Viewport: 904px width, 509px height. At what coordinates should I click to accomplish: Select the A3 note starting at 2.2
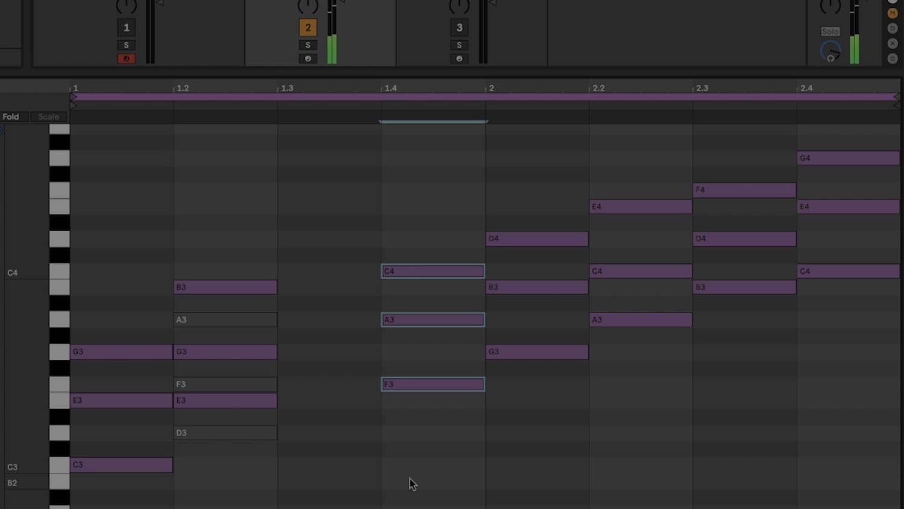[641, 320]
